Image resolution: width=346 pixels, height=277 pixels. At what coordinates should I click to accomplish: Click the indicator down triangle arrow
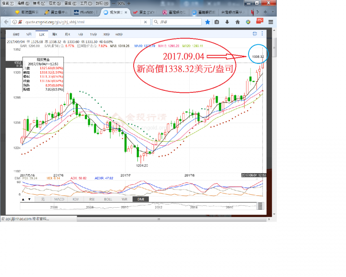pos(29,199)
